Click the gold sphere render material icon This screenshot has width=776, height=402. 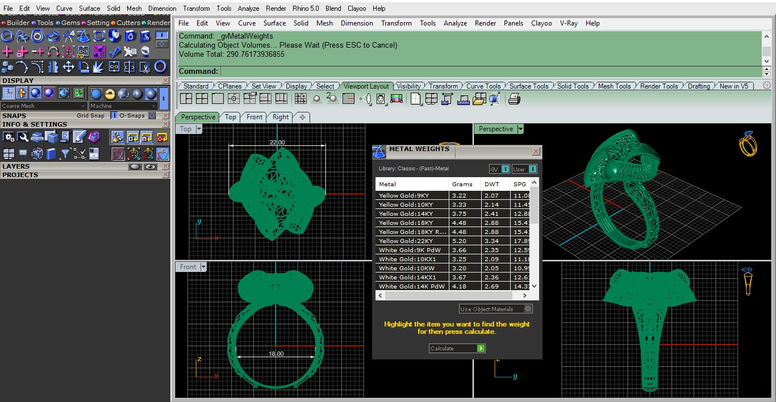click(110, 94)
